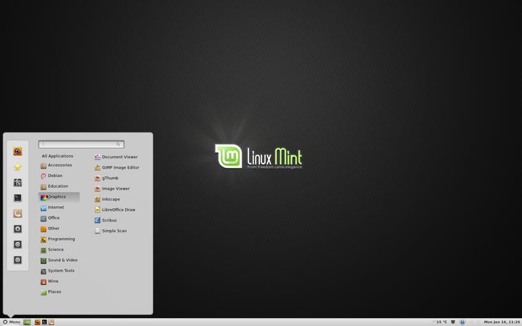Click the blue info icon in the system tray
522x326 pixels.
(462, 322)
